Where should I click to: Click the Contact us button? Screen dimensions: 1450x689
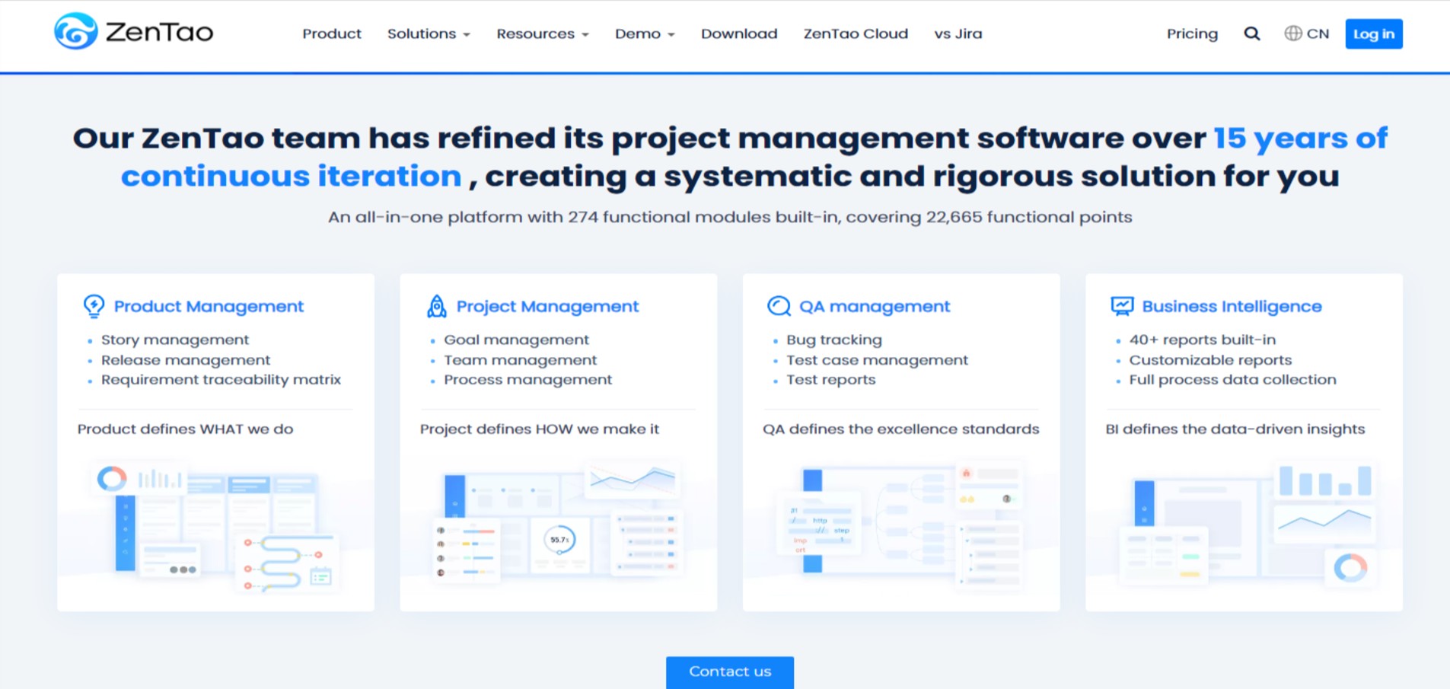point(730,672)
